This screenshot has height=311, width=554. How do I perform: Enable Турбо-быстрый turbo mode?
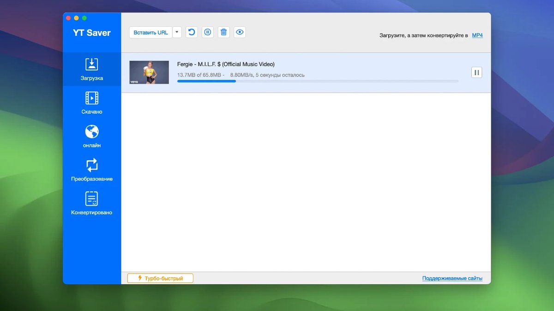coord(160,278)
